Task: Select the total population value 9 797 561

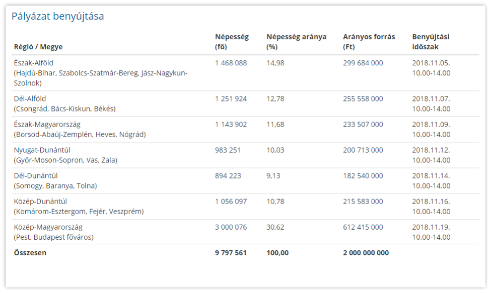Action: [x=231, y=253]
